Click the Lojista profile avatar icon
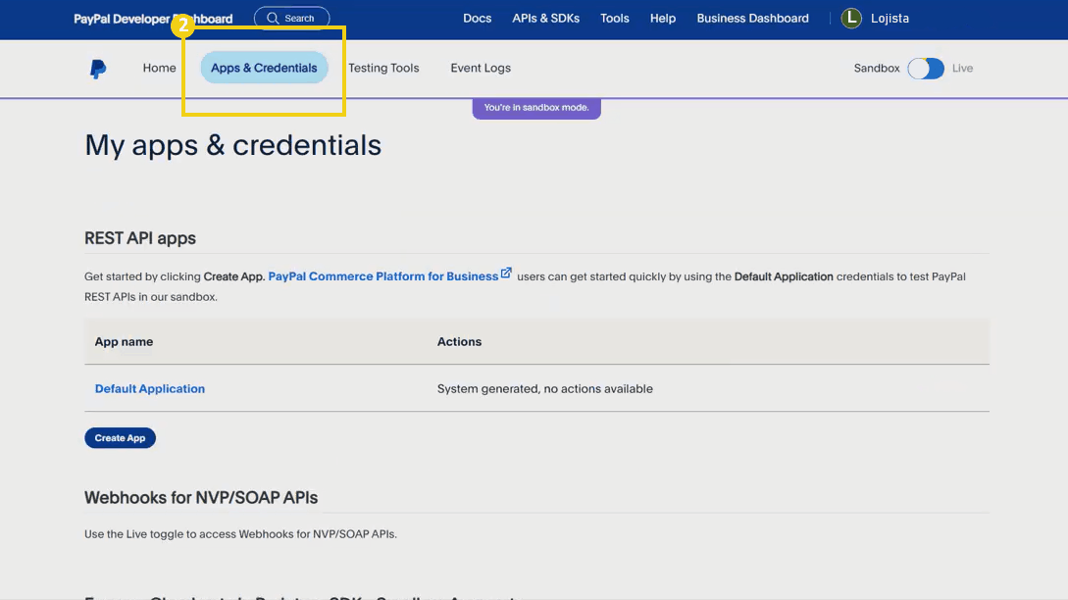1068x600 pixels. click(850, 19)
